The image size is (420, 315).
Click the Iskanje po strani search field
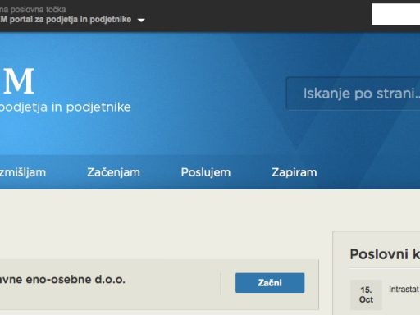coord(353,94)
